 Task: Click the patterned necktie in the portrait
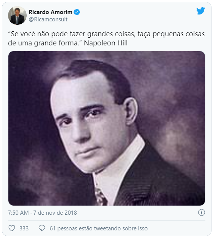coord(100,197)
